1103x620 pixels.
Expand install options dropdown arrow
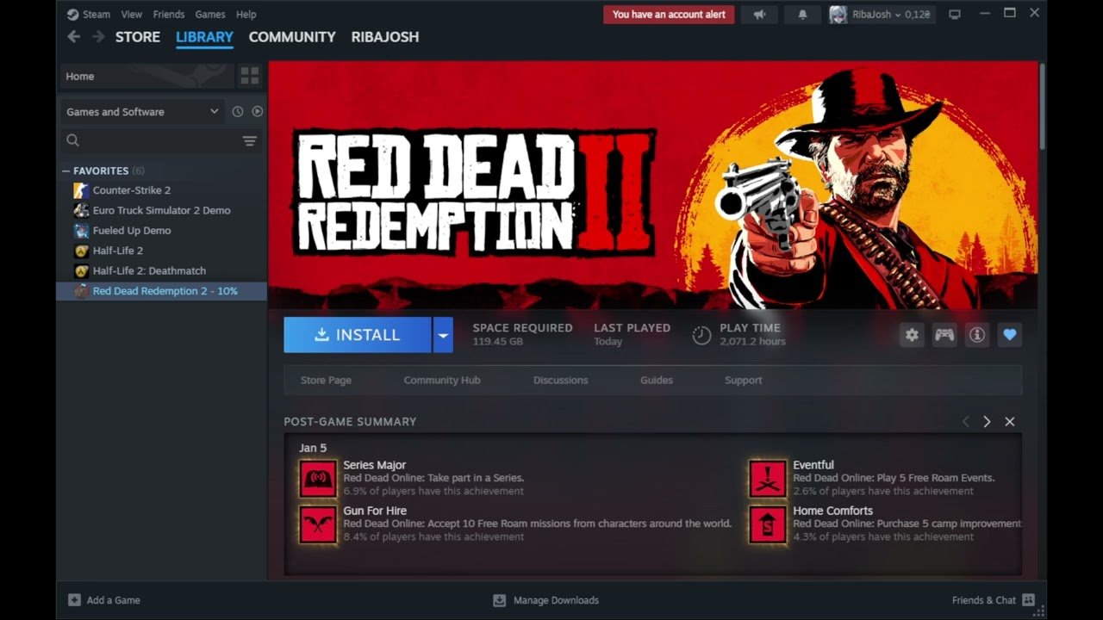point(443,335)
